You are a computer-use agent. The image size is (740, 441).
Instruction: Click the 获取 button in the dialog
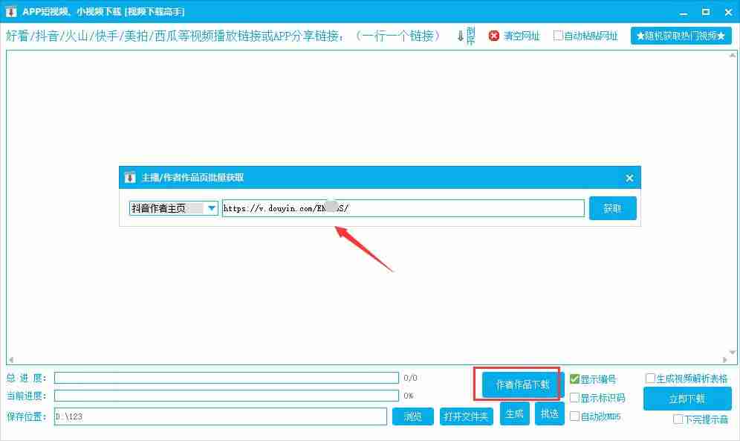coord(612,208)
